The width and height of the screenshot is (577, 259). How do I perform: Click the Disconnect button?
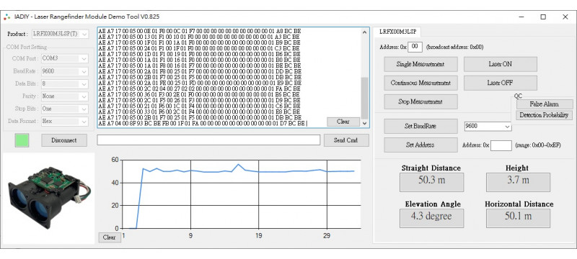[64, 140]
